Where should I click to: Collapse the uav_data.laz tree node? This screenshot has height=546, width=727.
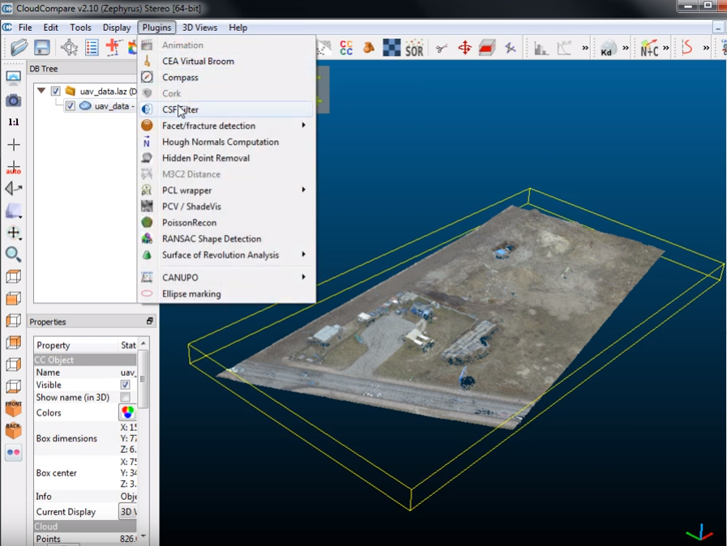41,91
